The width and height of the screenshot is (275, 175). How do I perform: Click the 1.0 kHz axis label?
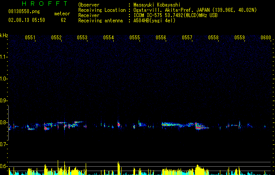[x=3, y=79]
